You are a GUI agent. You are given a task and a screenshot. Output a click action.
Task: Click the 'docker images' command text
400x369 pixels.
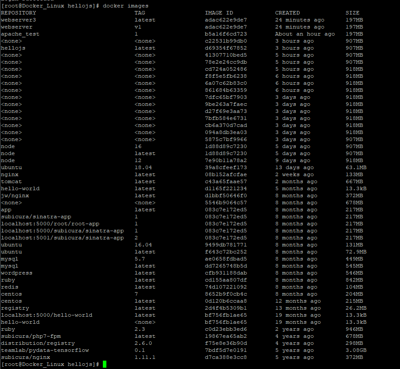click(x=126, y=6)
